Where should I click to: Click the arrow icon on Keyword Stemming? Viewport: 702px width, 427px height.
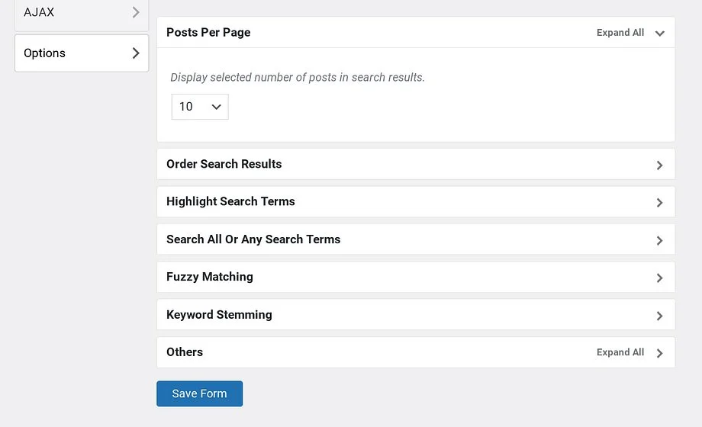pyautogui.click(x=659, y=316)
